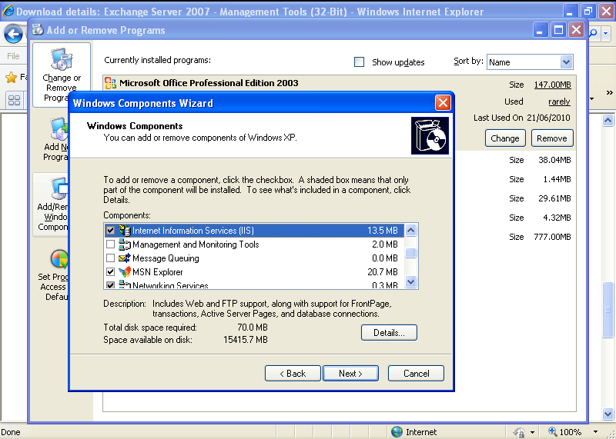This screenshot has height=439, width=616.
Task: Click the Windows Components Wizard CD box icon
Action: [x=430, y=136]
